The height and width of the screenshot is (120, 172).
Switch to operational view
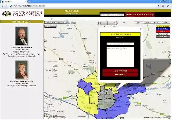[55, 22]
